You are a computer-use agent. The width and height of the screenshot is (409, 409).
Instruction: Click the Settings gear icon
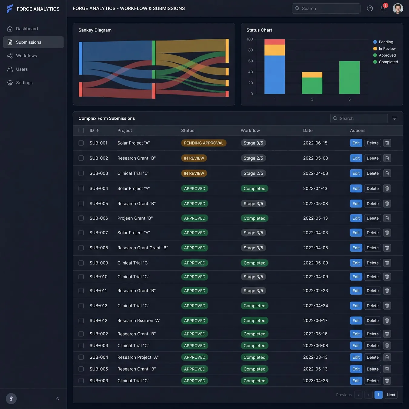pos(10,83)
